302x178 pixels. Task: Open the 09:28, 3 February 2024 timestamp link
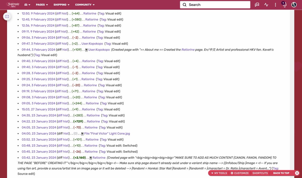click(x=38, y=73)
